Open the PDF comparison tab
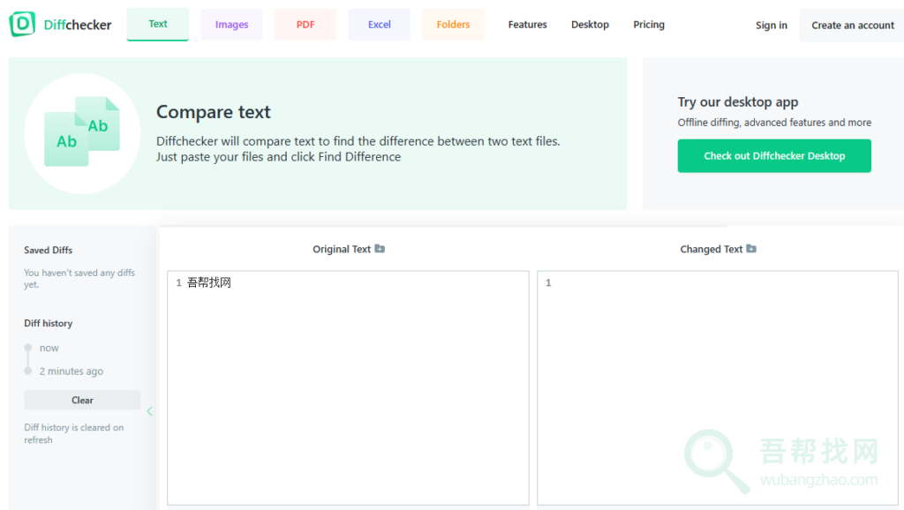The image size is (904, 510). click(305, 25)
